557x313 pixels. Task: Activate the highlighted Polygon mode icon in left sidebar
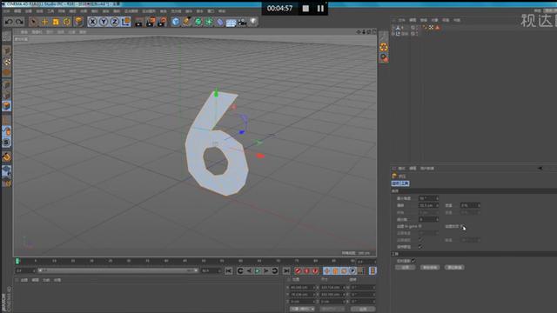(x=6, y=106)
